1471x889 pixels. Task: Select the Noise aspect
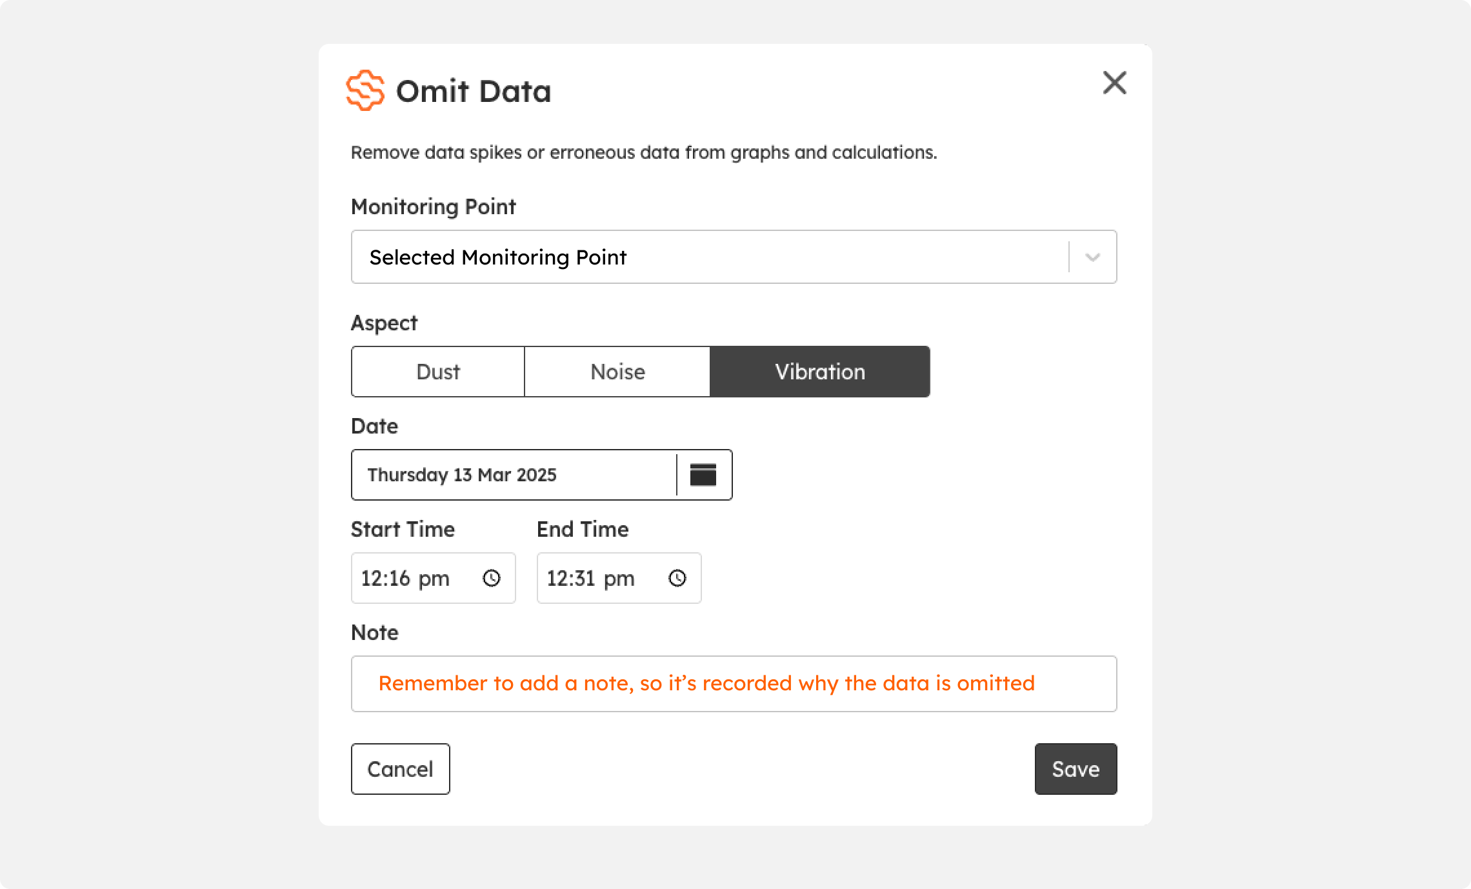pyautogui.click(x=617, y=372)
